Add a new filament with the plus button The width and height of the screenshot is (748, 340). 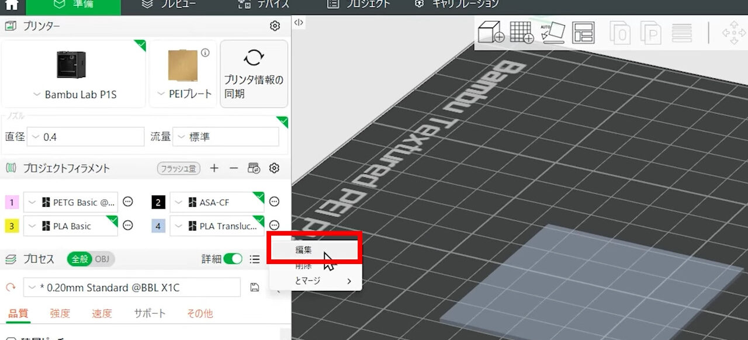[x=214, y=168]
